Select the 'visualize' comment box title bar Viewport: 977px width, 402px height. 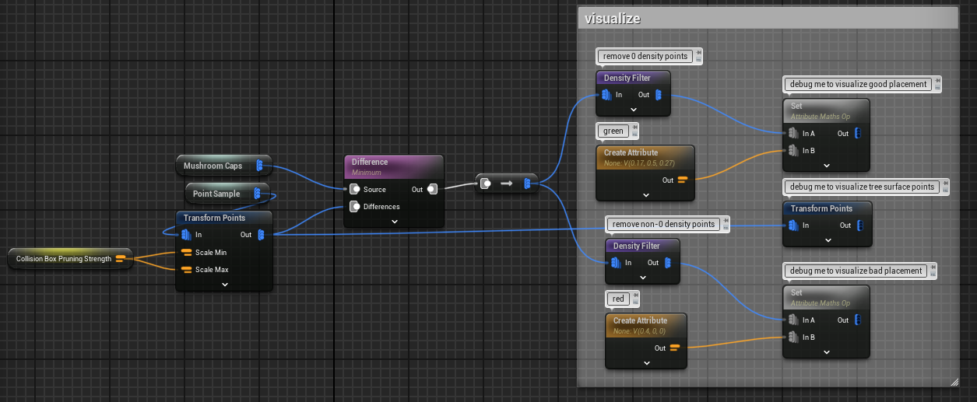click(767, 19)
